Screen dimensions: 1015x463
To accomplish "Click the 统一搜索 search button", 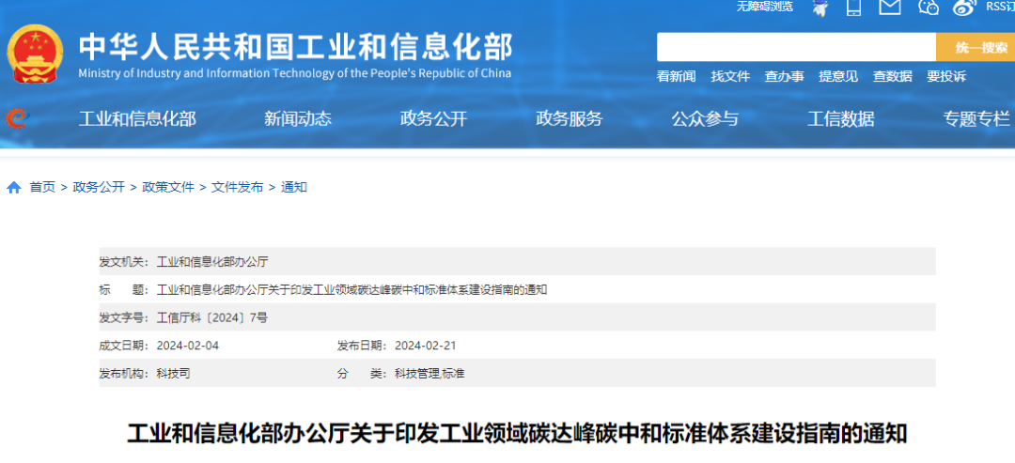I will [x=976, y=47].
